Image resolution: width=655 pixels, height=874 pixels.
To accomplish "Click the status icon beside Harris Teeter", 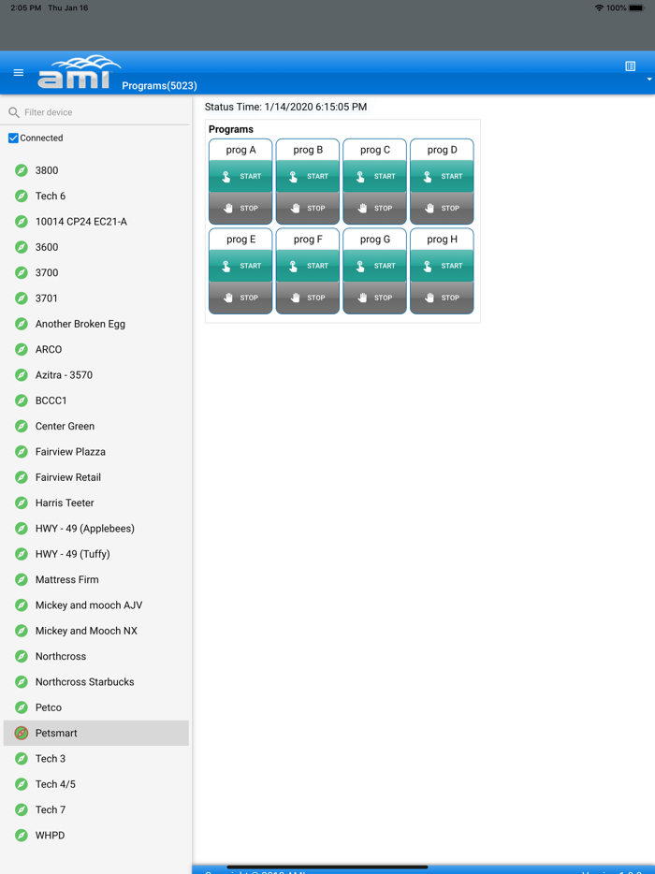I will pos(22,503).
